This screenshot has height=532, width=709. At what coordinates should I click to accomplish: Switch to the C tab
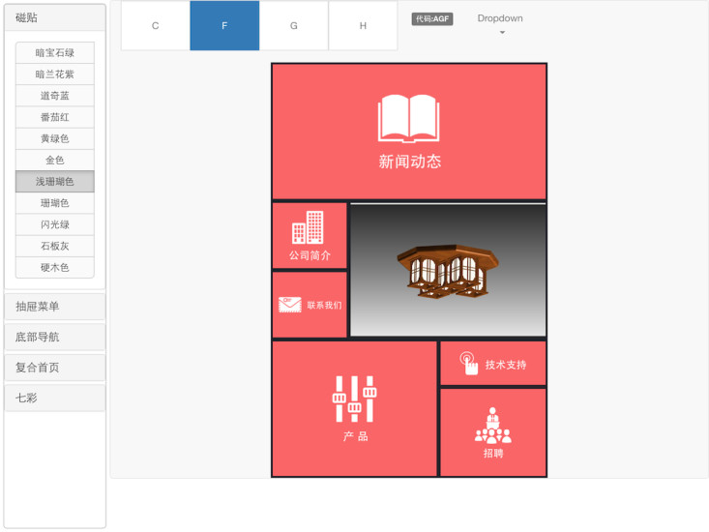pos(155,26)
